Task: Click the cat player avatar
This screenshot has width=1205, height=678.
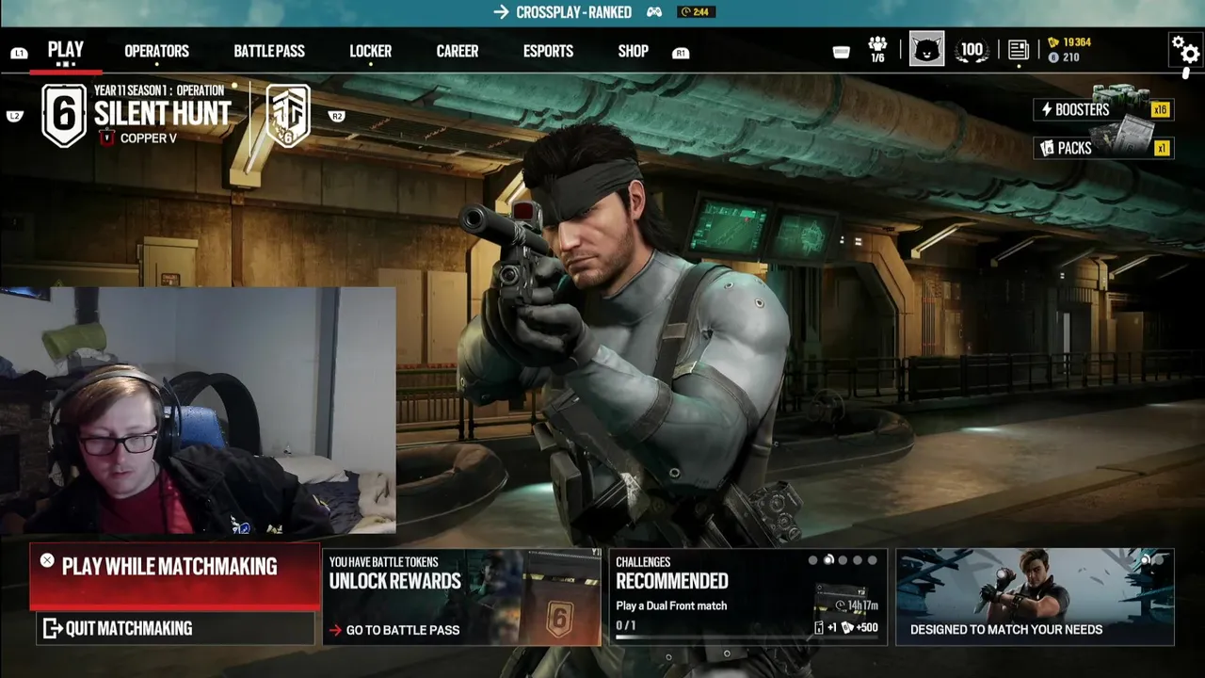Action: (x=926, y=49)
